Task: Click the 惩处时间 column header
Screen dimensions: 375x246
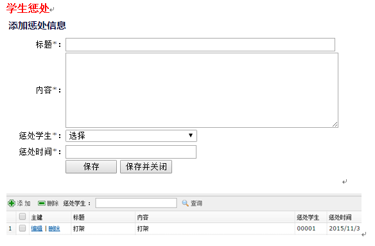Action: click(340, 217)
